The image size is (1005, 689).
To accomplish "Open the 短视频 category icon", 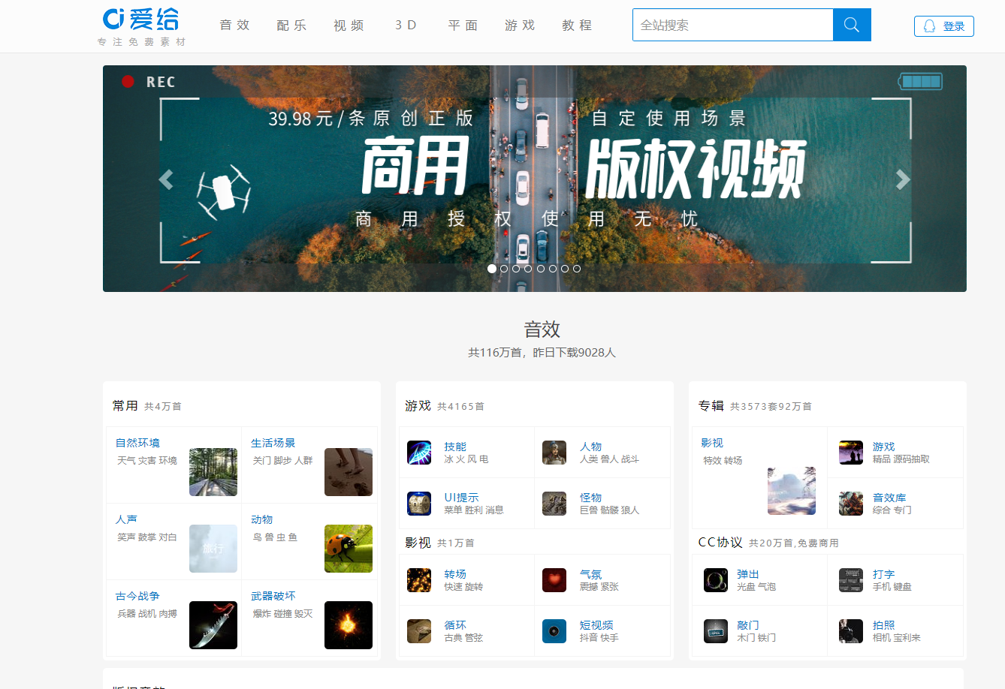I will click(x=554, y=631).
